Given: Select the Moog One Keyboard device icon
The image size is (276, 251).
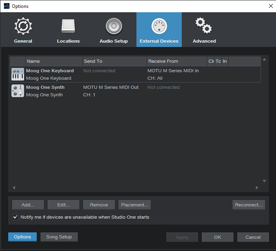Looking at the screenshot, I should [x=18, y=74].
